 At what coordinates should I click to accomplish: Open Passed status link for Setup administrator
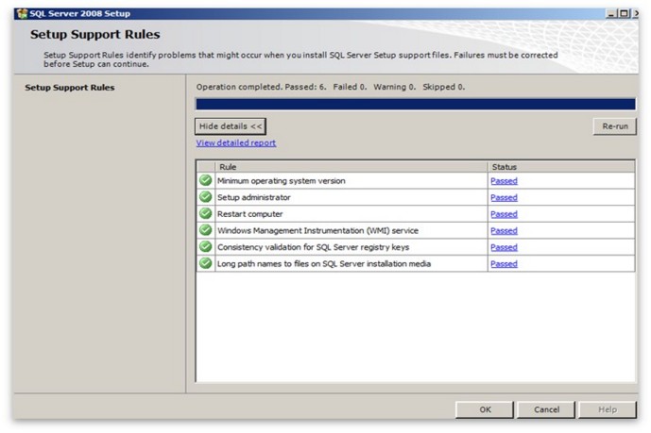click(504, 198)
